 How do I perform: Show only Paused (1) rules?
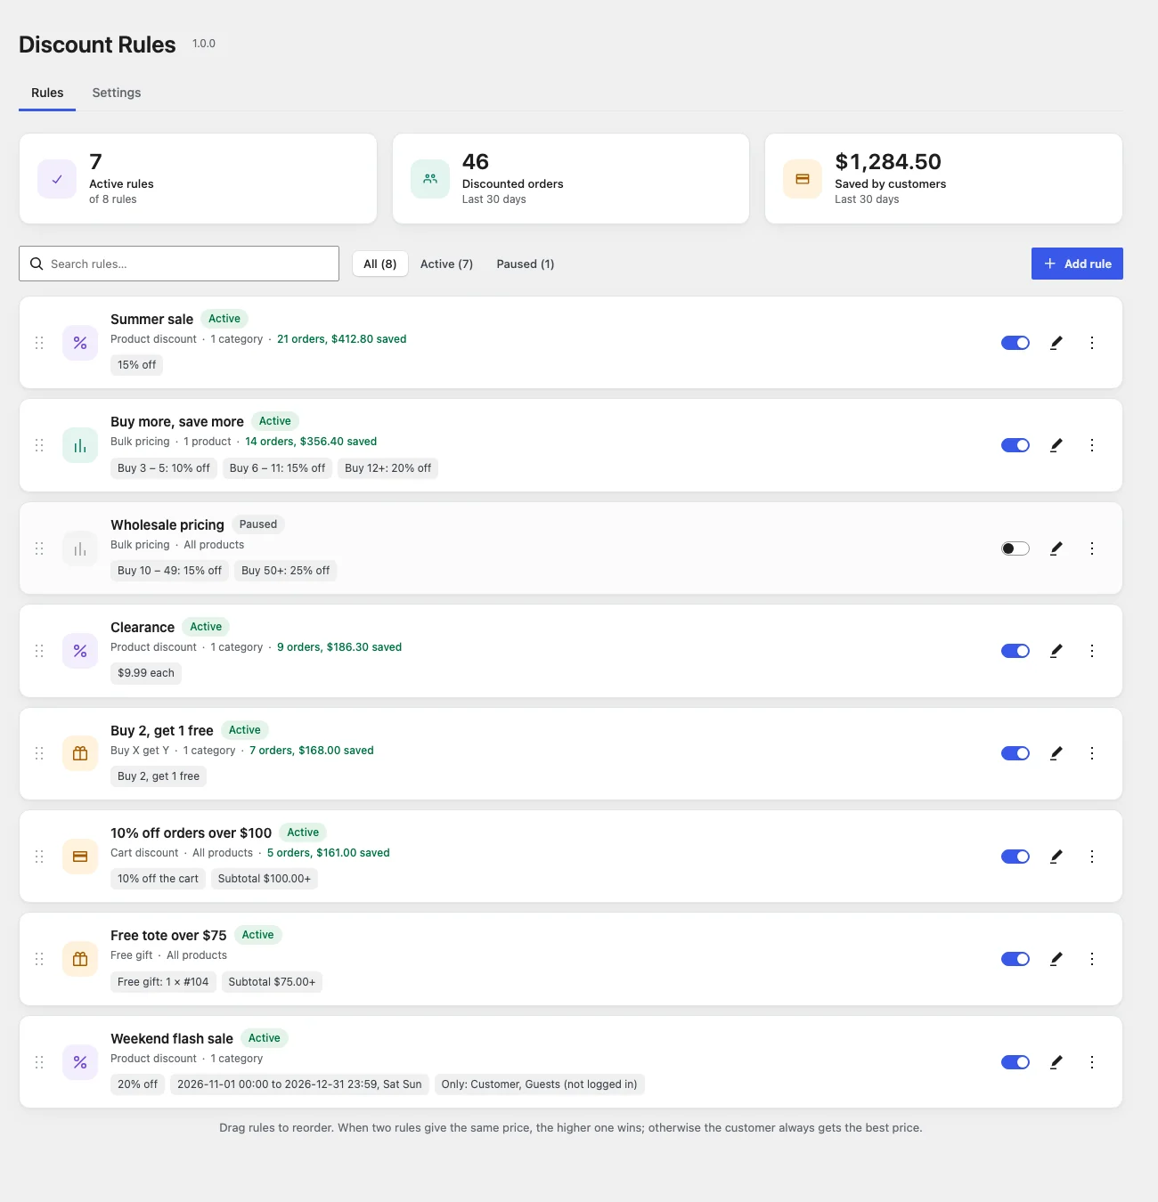point(526,264)
